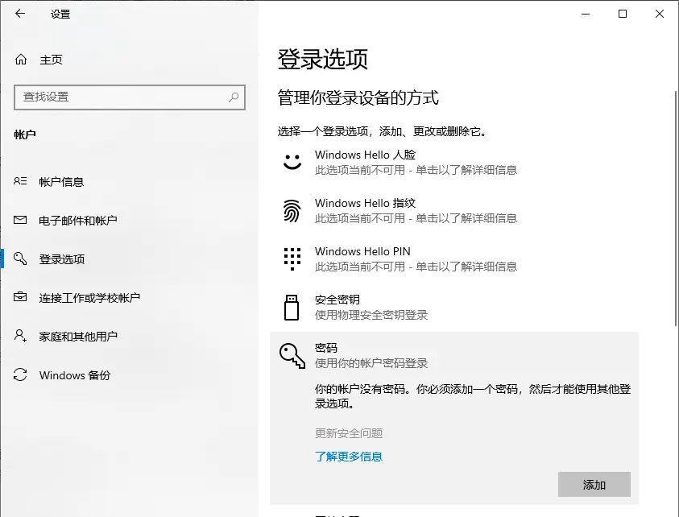Click the search magnifier icon
The image size is (679, 517).
(x=234, y=97)
